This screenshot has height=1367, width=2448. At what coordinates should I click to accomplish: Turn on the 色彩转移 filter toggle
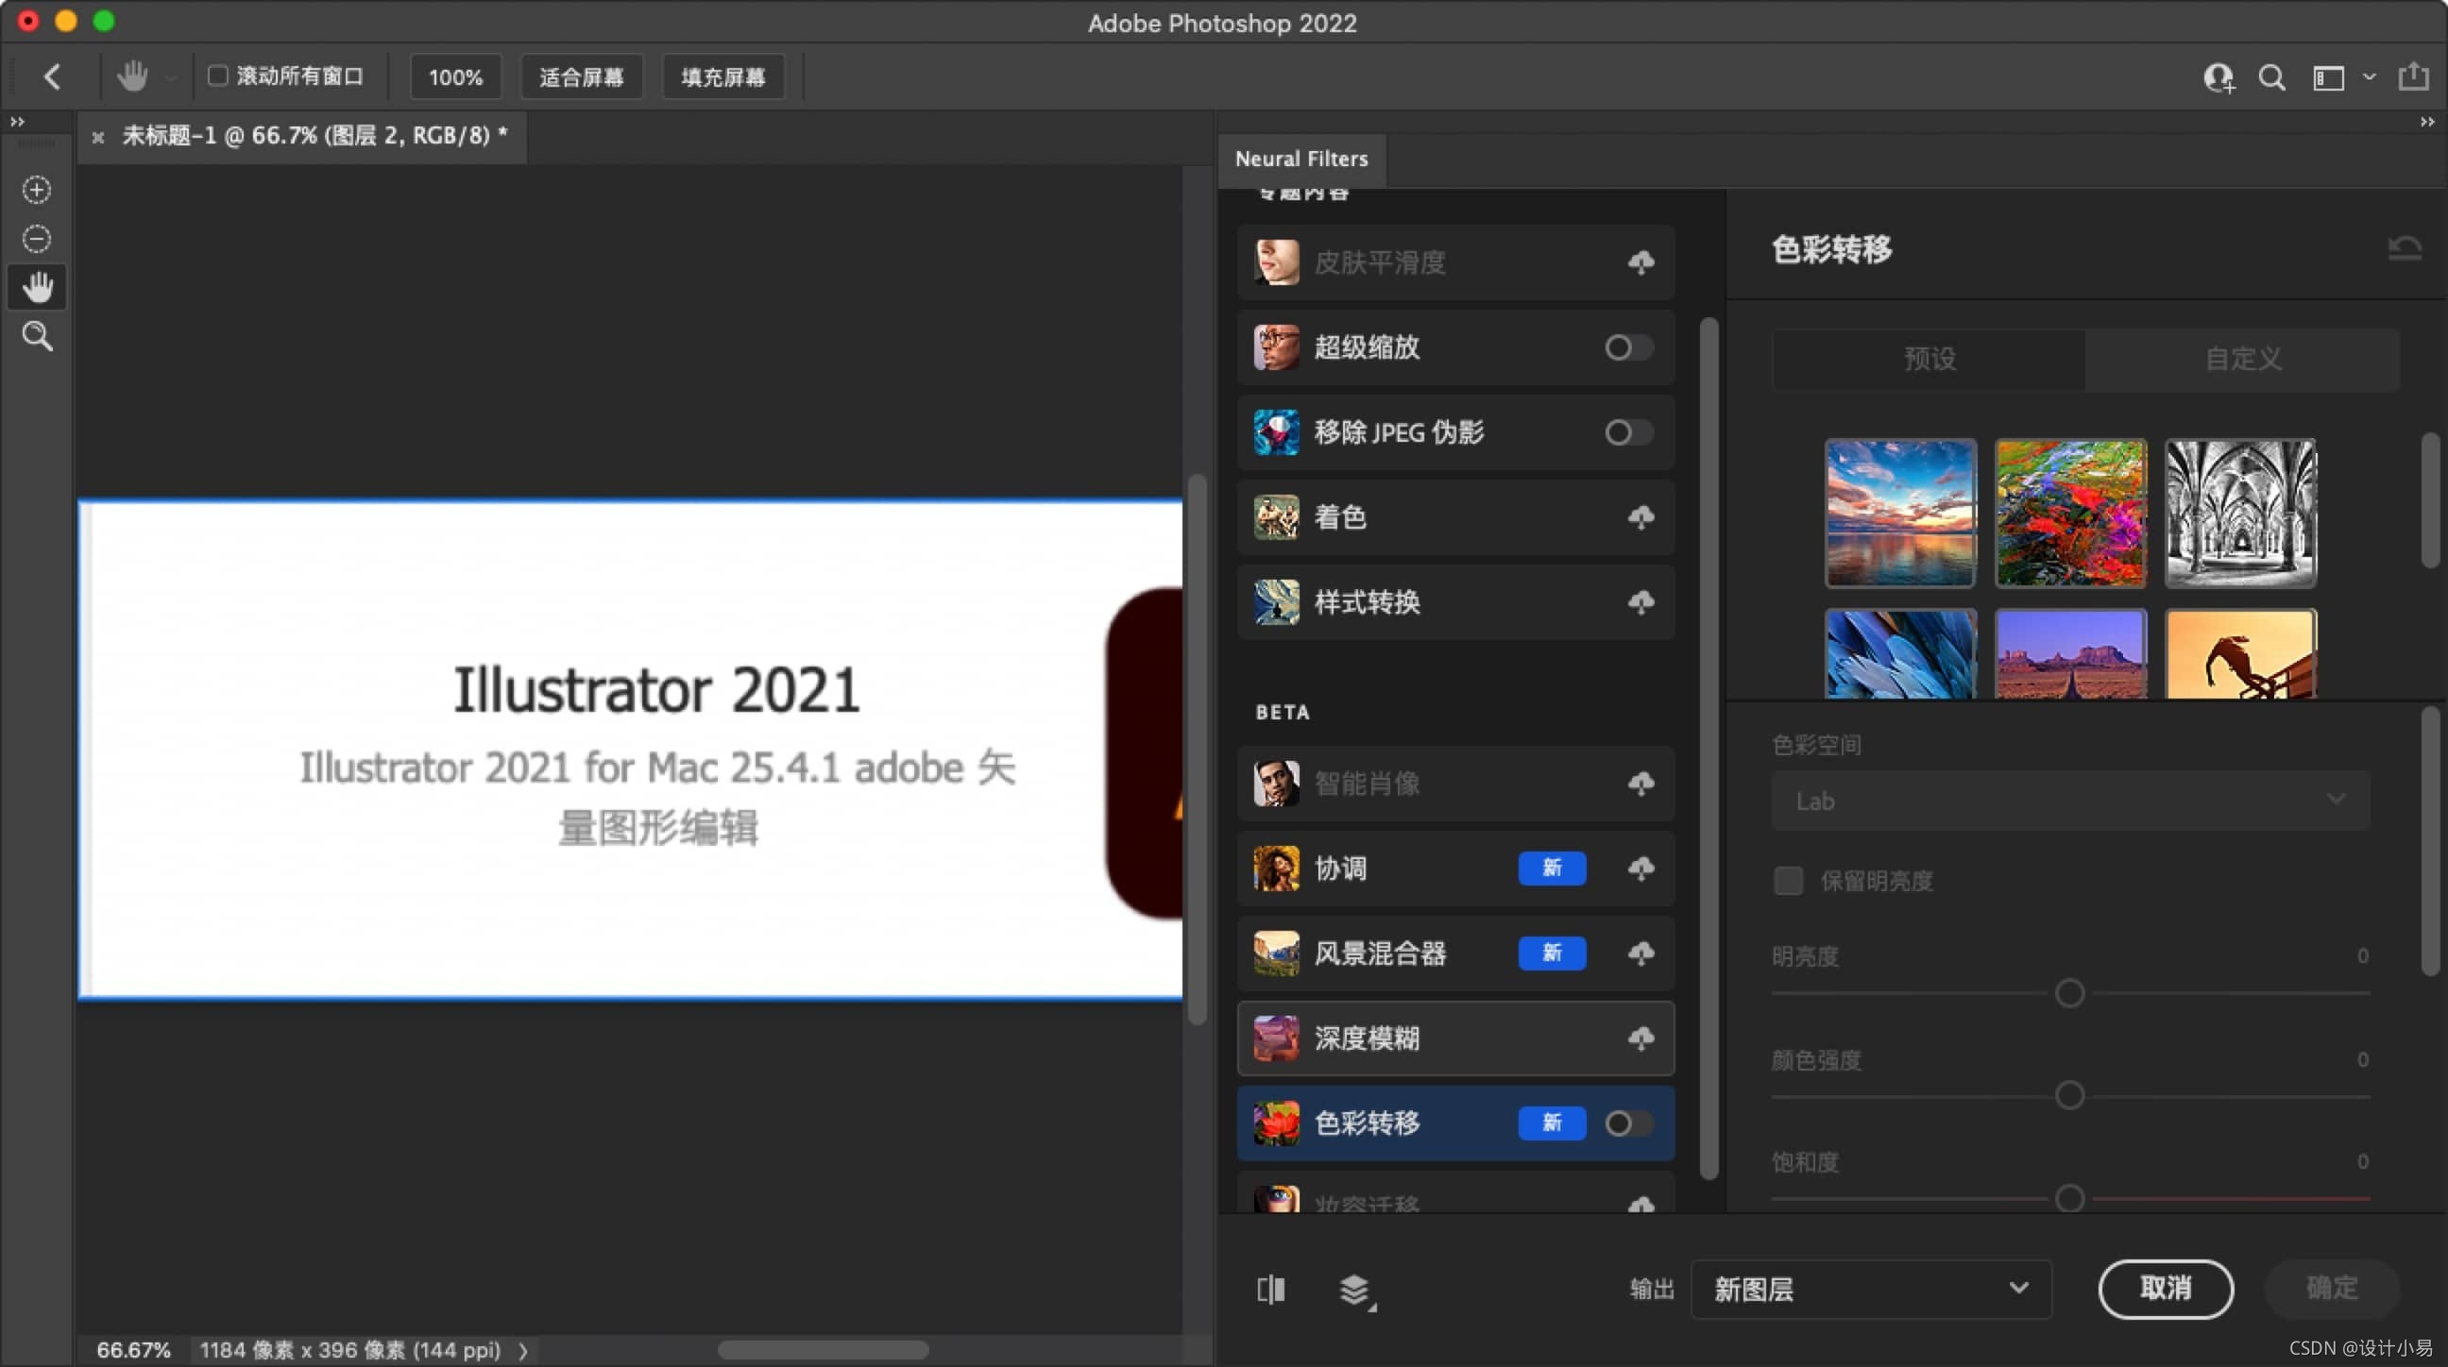click(x=1629, y=1123)
